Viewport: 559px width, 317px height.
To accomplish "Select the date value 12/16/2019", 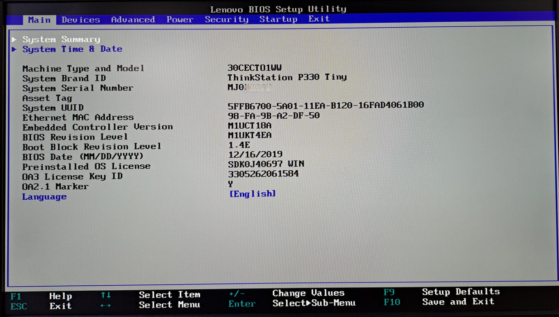I will click(255, 154).
